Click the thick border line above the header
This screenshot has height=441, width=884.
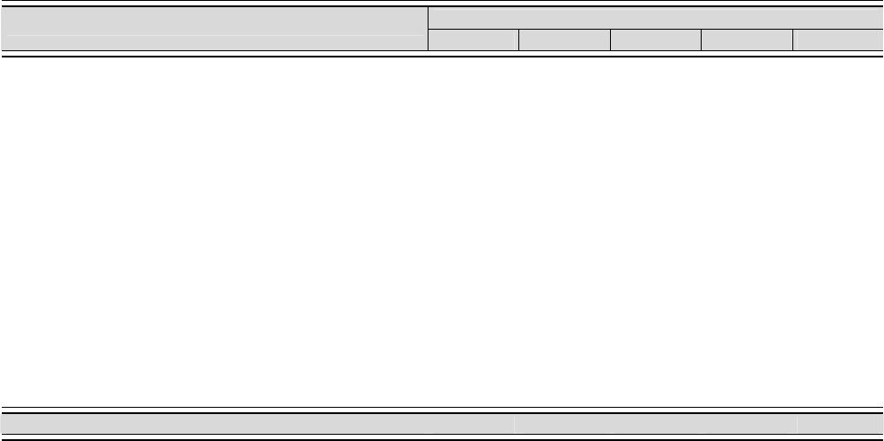click(x=442, y=6)
